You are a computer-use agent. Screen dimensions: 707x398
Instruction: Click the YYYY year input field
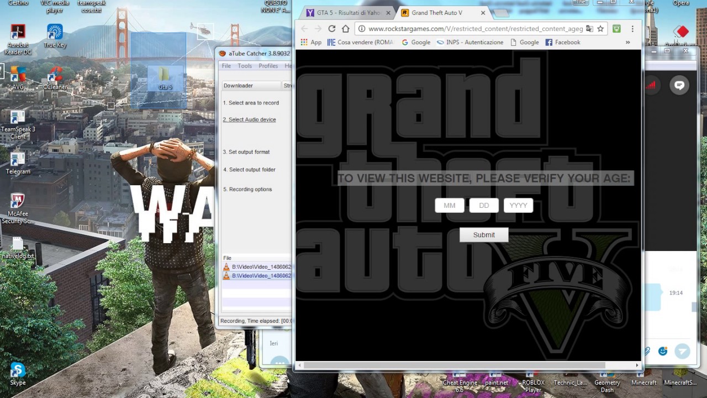click(518, 205)
